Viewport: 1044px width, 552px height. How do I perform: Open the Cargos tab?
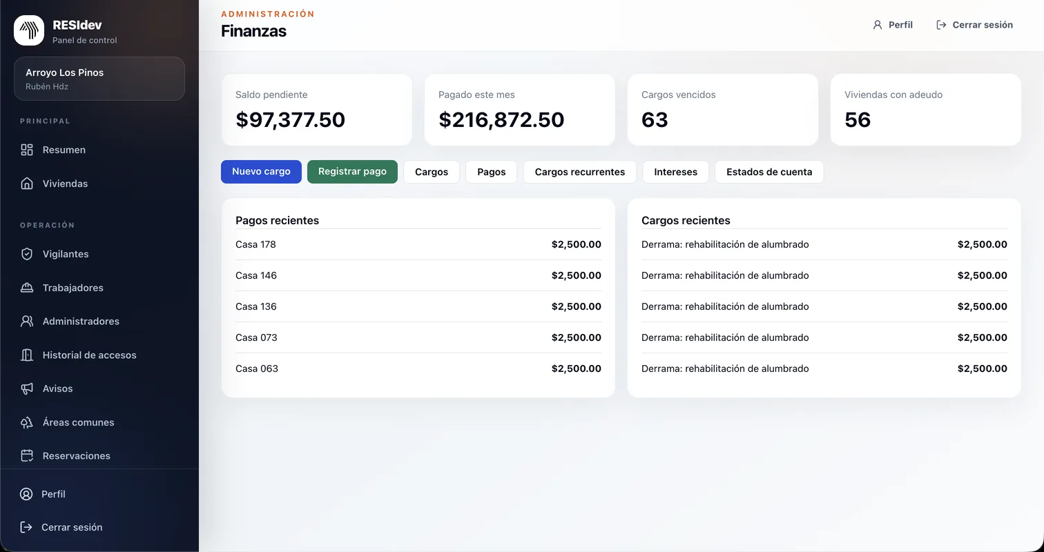(x=432, y=172)
